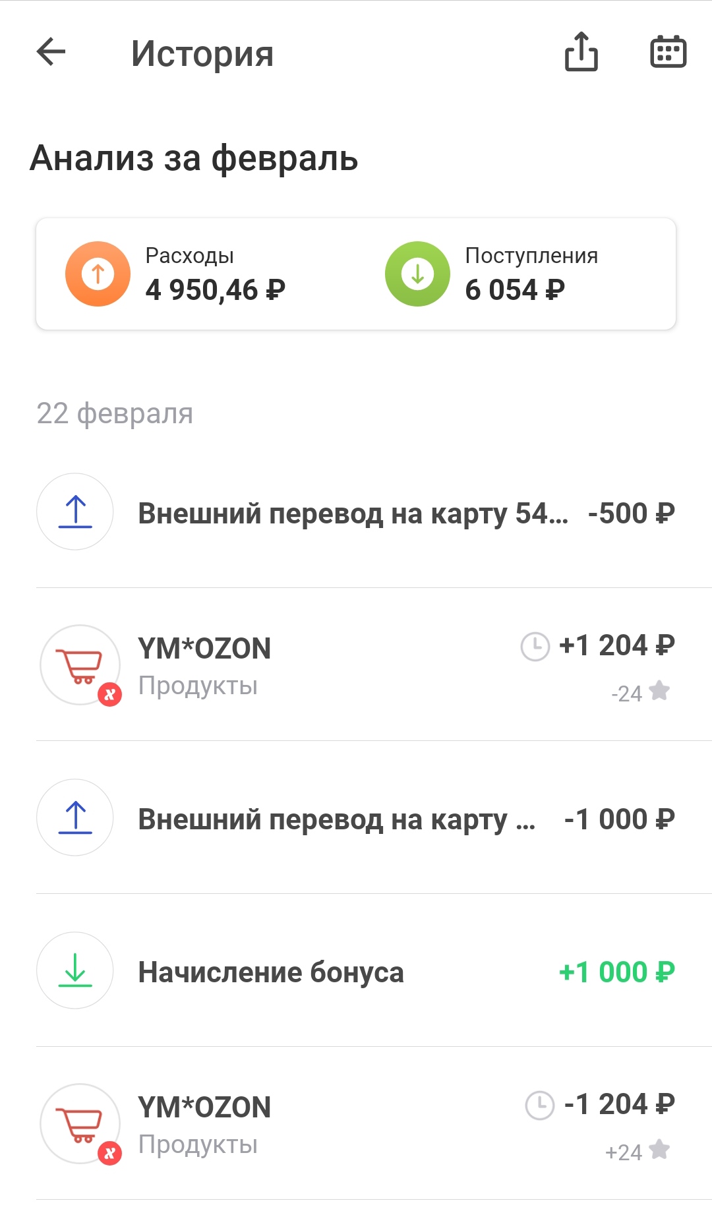The width and height of the screenshot is (712, 1211).
Task: Tap the +24 bonus star indicator
Action: [637, 1152]
